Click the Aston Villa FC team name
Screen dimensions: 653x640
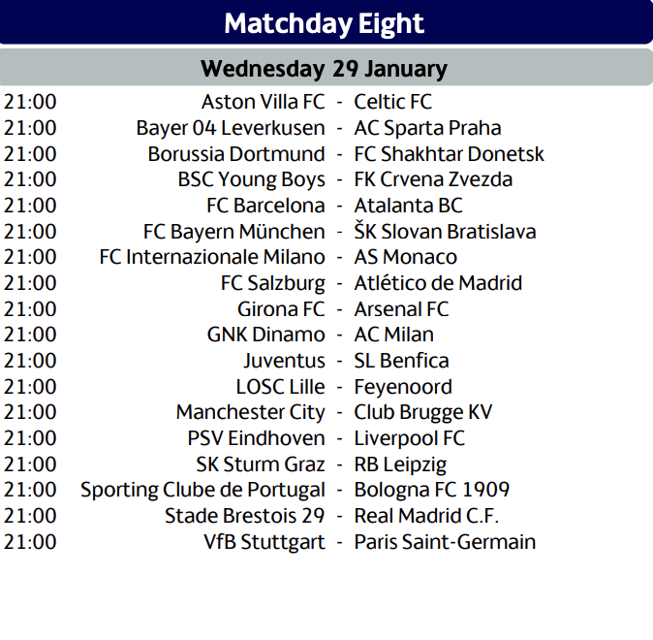pyautogui.click(x=263, y=102)
